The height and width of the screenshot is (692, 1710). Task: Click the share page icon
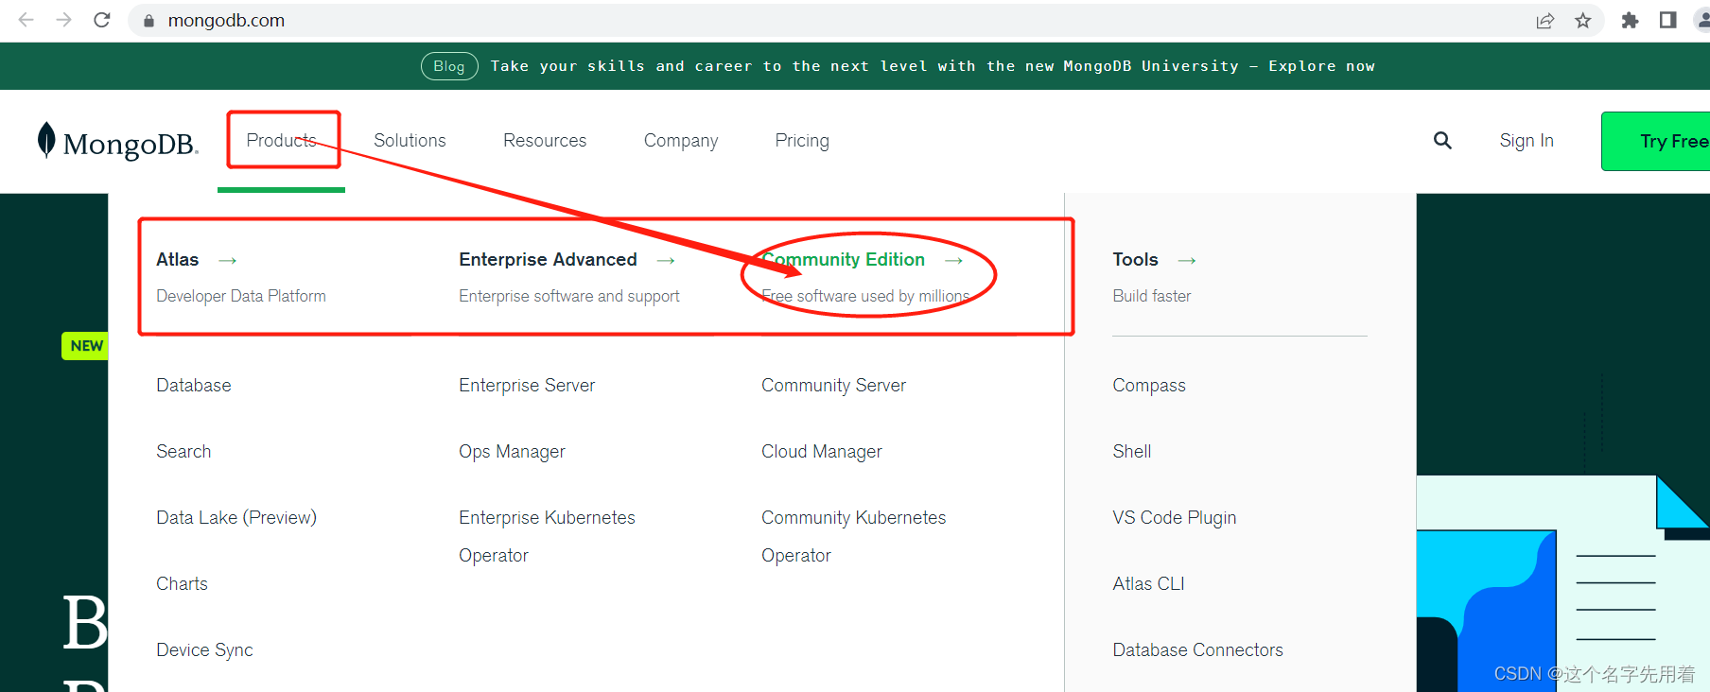(x=1544, y=21)
